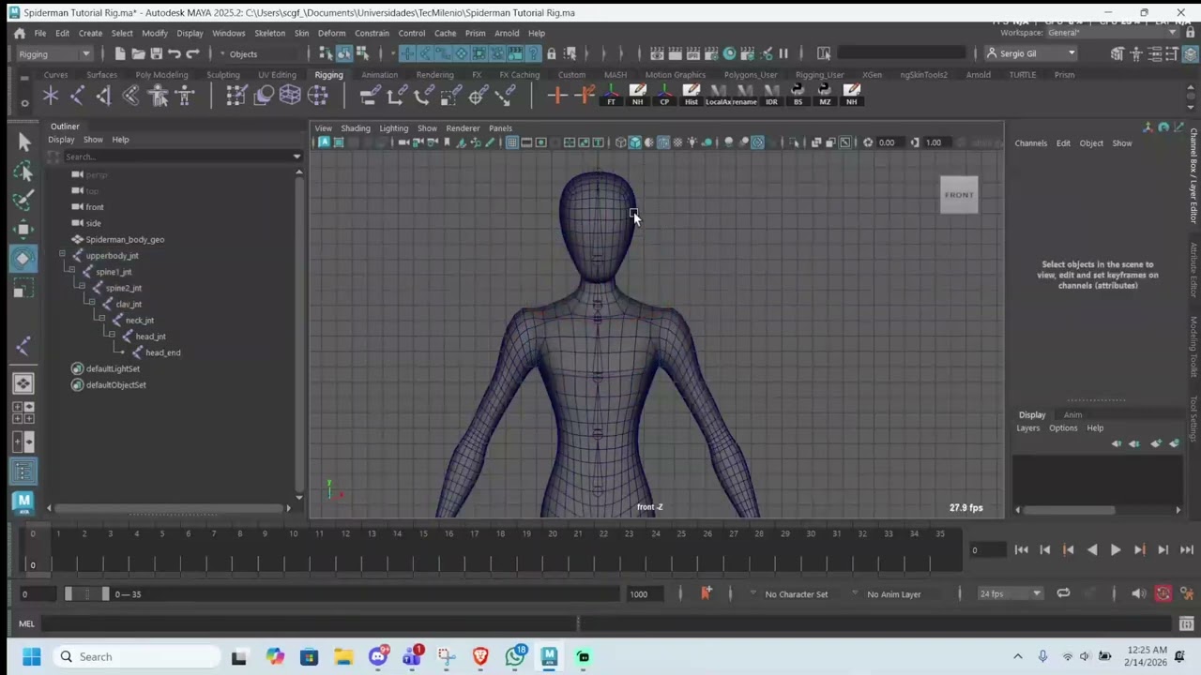1201x675 pixels.
Task: Click the Parent Constraint shelf icon
Action: tap(370, 95)
